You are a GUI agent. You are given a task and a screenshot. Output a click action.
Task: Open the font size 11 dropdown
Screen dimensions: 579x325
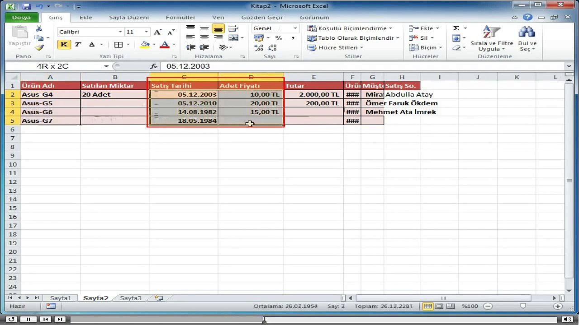tap(146, 32)
